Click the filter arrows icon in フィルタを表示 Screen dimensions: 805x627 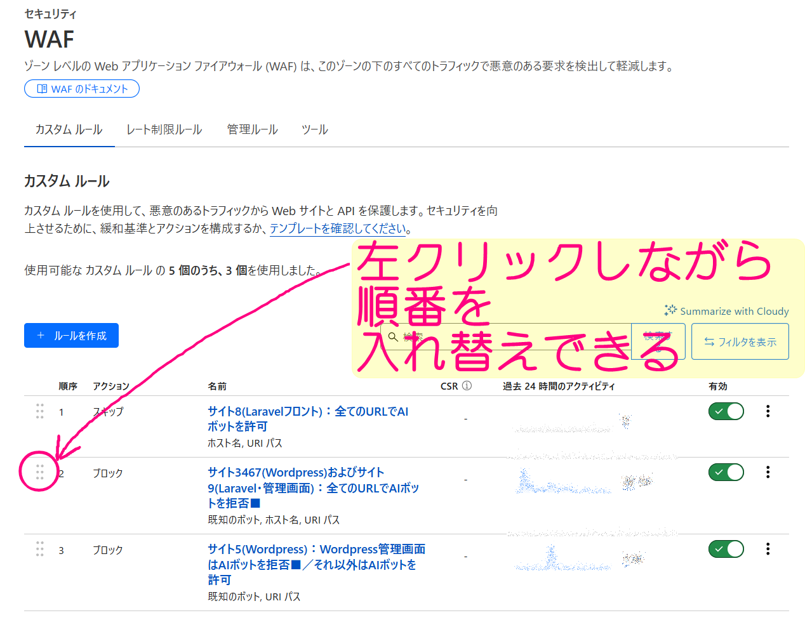(709, 341)
